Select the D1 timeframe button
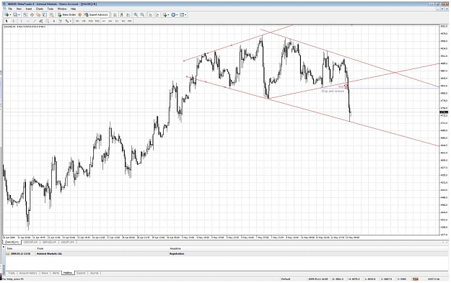The height and width of the screenshot is (283, 451). point(117,21)
